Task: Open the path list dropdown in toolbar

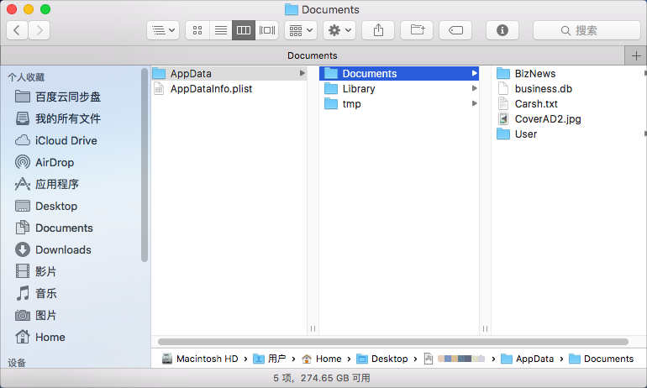Action: 163,30
